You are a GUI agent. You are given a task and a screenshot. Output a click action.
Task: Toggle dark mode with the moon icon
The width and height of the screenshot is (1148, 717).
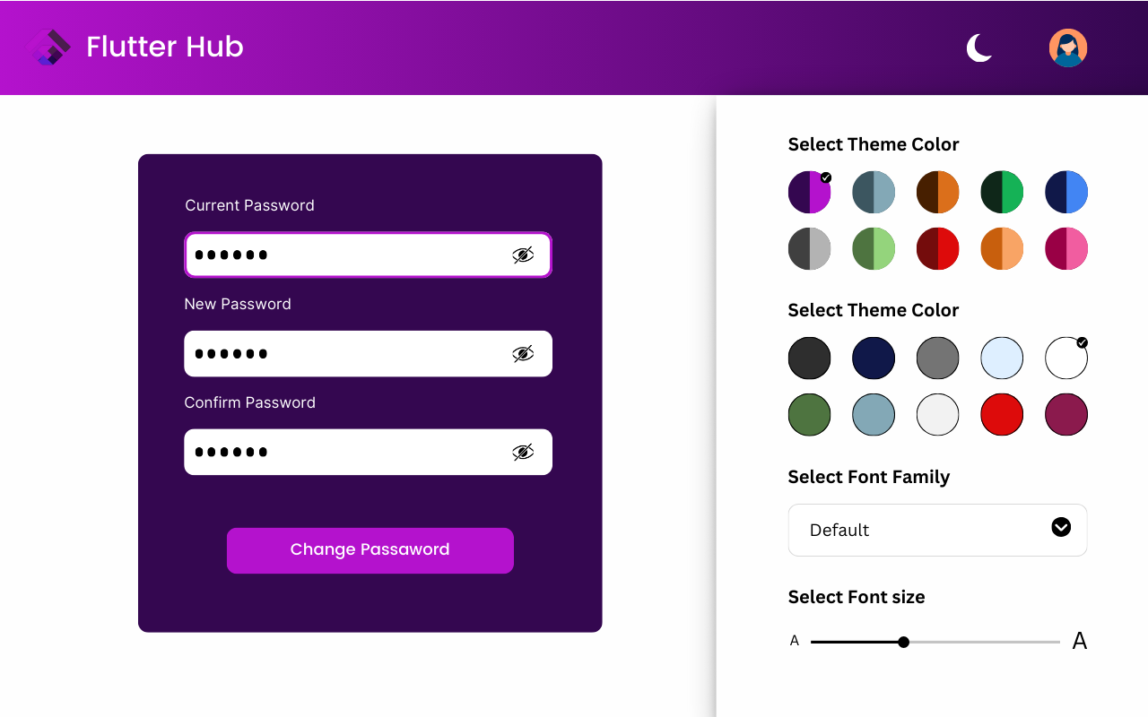coord(978,48)
